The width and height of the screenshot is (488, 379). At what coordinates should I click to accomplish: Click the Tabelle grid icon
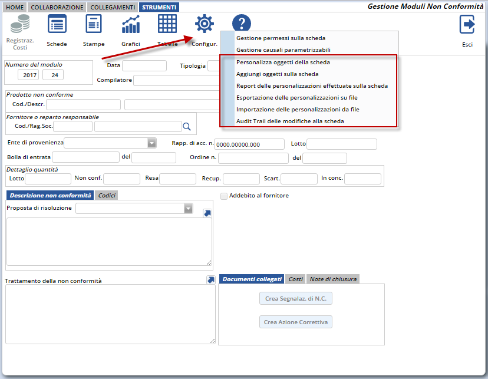tap(167, 25)
